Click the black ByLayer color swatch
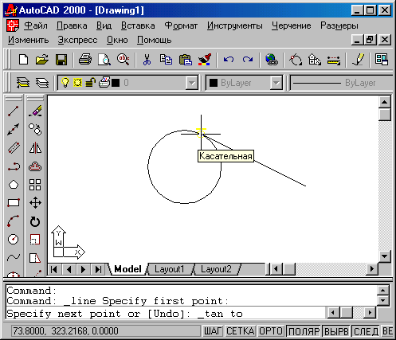Image resolution: width=396 pixels, height=340 pixels. [x=214, y=83]
